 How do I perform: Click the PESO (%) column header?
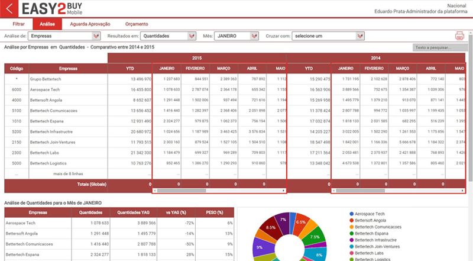(215, 212)
